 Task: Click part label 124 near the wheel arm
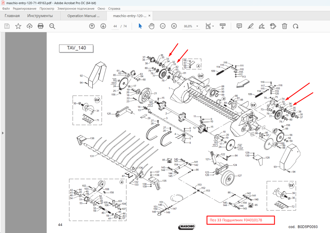235,165
